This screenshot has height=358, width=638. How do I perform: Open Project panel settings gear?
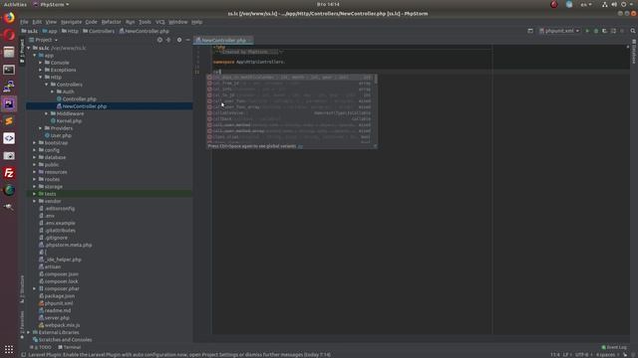click(x=179, y=40)
